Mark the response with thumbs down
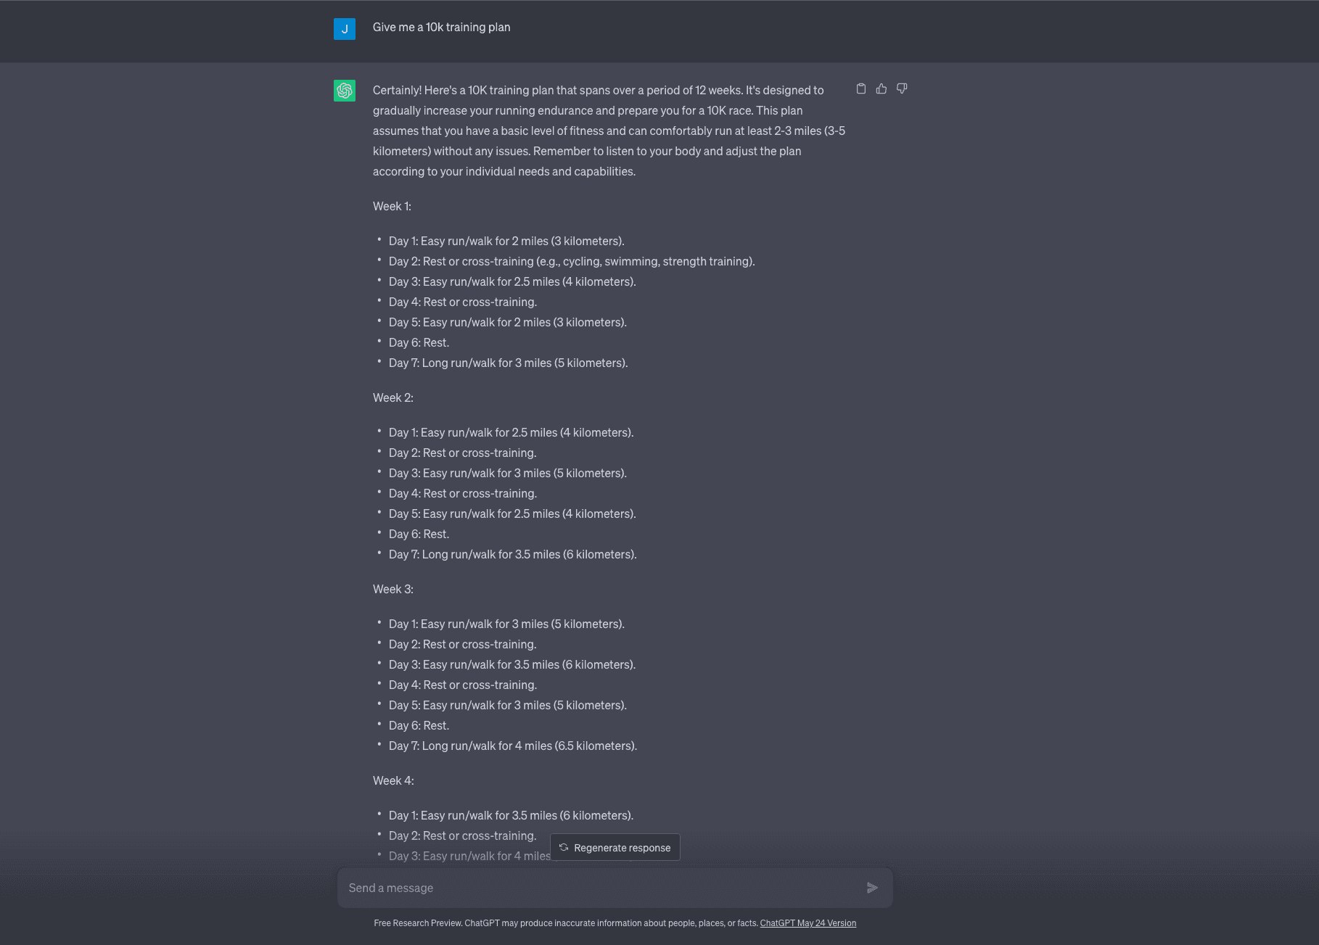This screenshot has width=1319, height=945. 902,88
